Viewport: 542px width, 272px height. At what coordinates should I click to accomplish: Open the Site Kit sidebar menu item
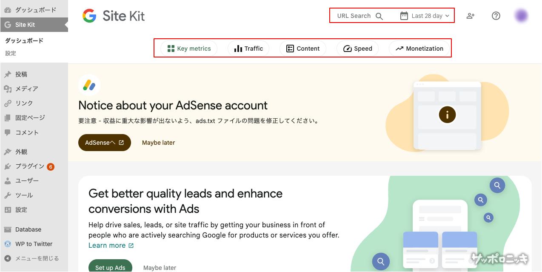click(x=34, y=25)
